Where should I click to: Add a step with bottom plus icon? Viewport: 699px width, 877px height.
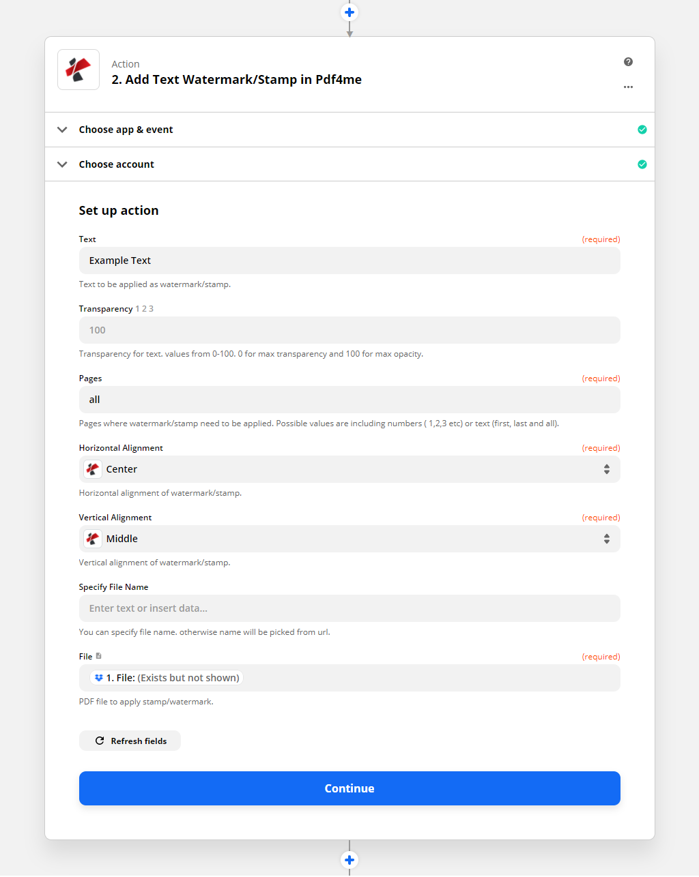[x=349, y=860]
